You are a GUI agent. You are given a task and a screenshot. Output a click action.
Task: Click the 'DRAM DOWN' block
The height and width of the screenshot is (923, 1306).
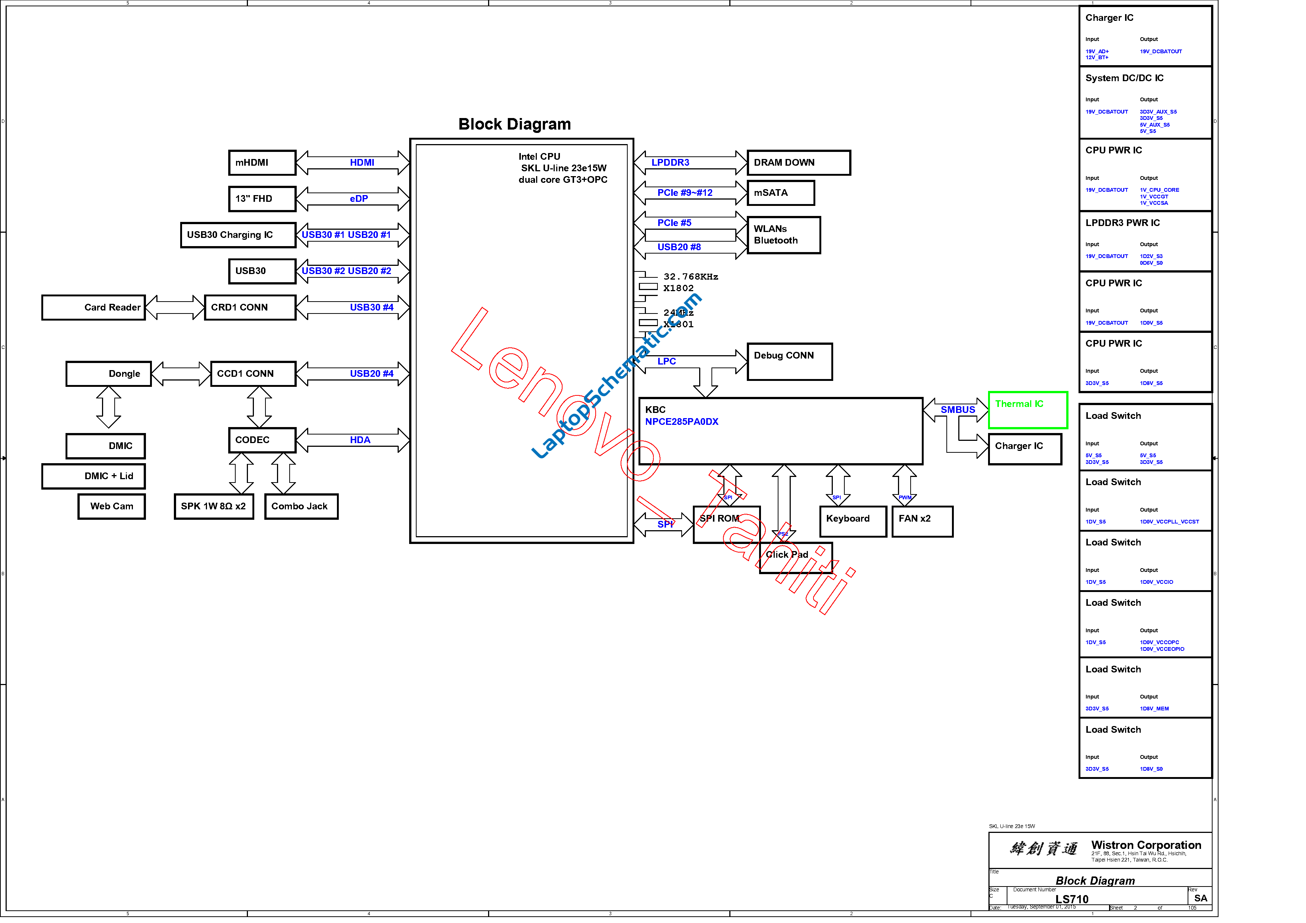point(799,163)
